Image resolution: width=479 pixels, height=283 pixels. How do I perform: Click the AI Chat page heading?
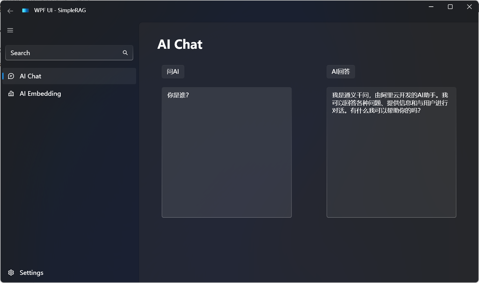(180, 44)
